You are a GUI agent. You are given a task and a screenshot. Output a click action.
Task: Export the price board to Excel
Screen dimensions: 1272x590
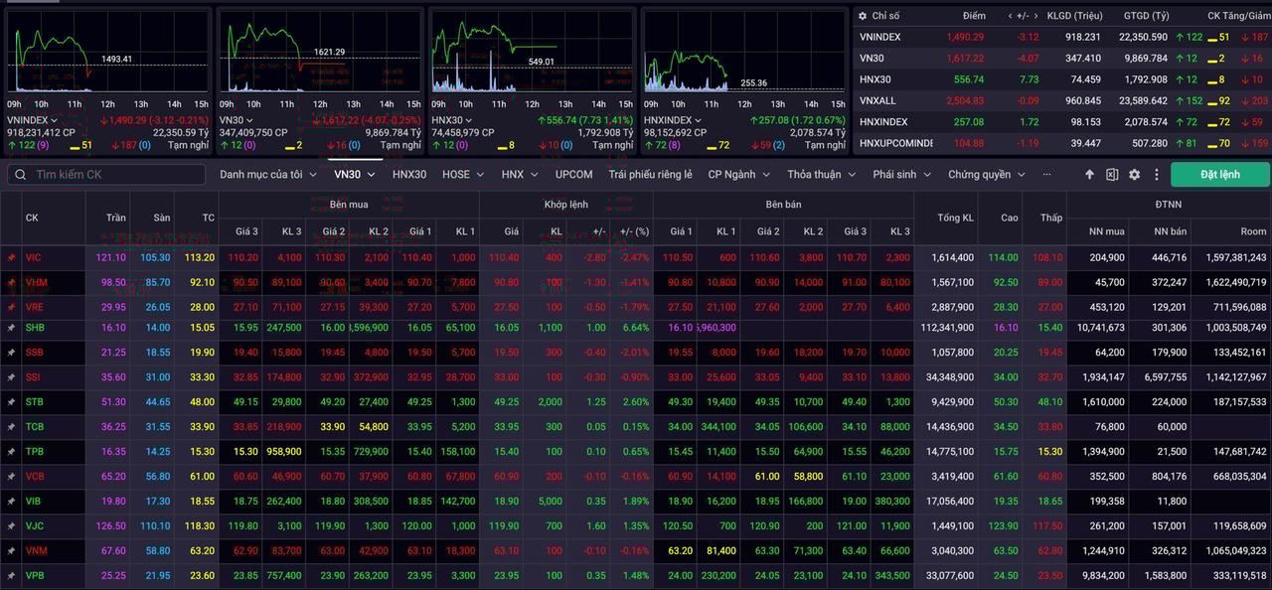(1112, 175)
